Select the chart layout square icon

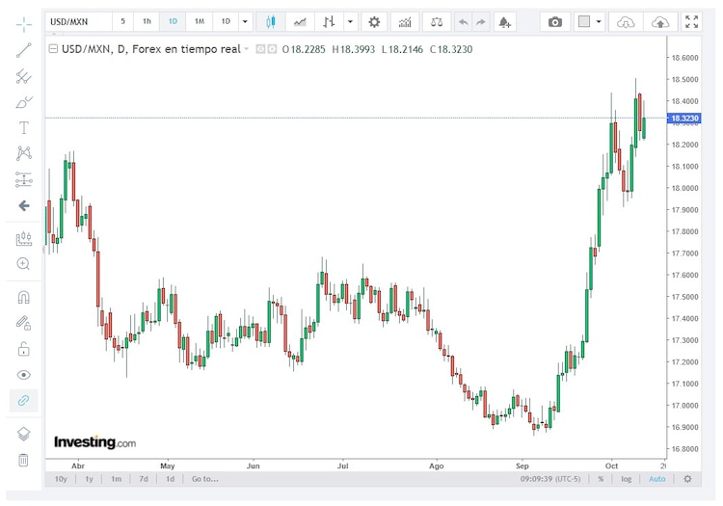[x=584, y=21]
